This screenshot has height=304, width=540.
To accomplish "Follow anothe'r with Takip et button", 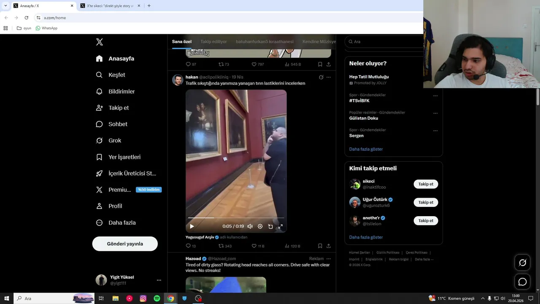I will point(426,220).
